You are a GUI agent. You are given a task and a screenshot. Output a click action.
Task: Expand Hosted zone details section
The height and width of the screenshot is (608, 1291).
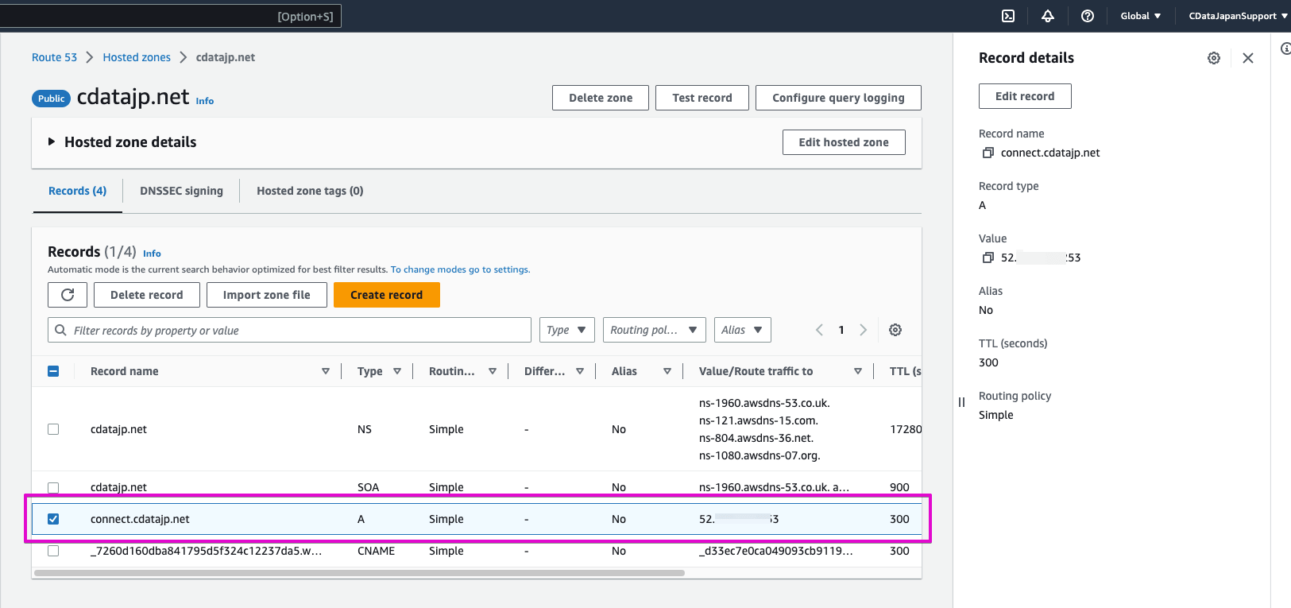point(52,142)
